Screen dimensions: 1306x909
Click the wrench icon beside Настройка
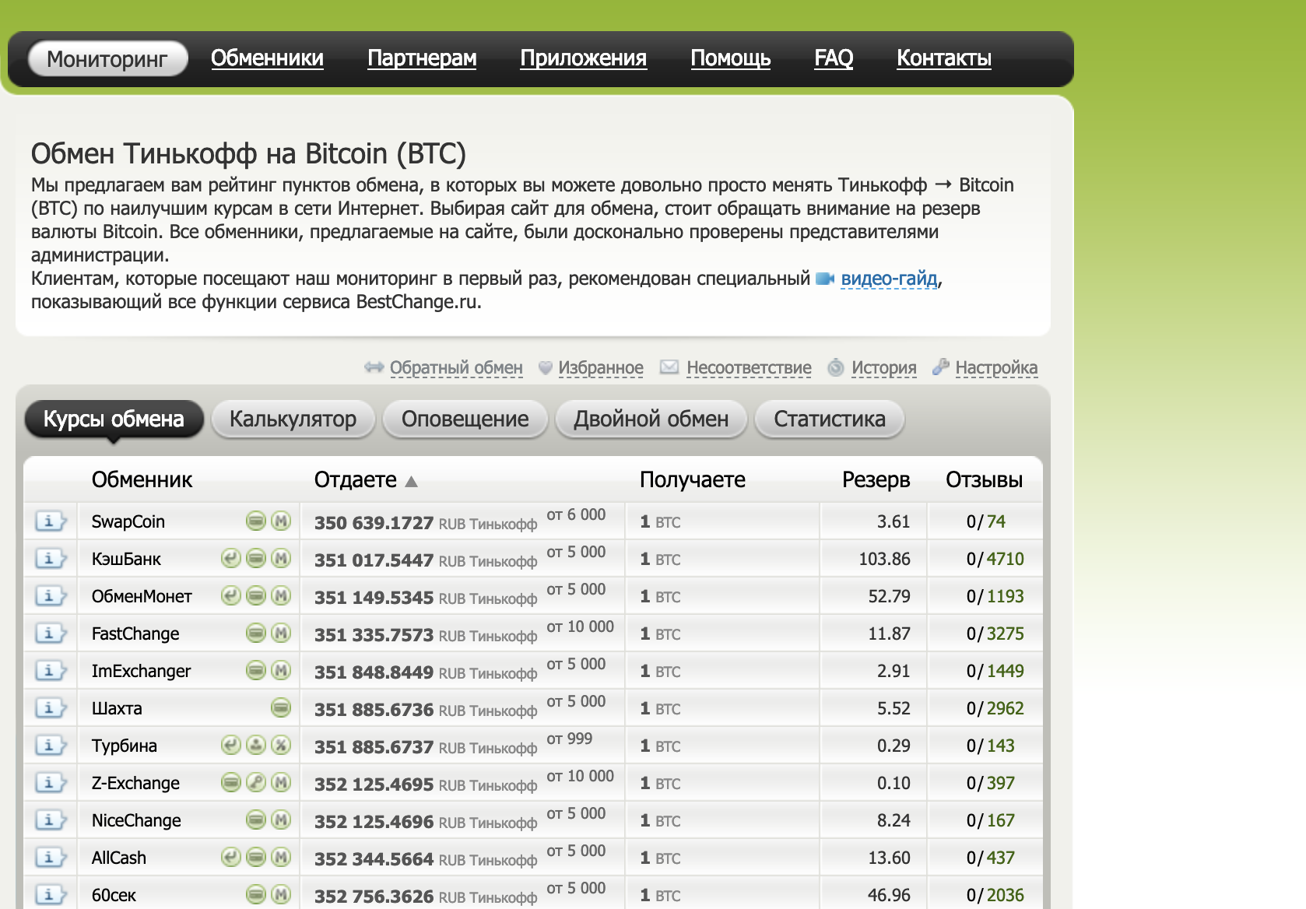[941, 367]
